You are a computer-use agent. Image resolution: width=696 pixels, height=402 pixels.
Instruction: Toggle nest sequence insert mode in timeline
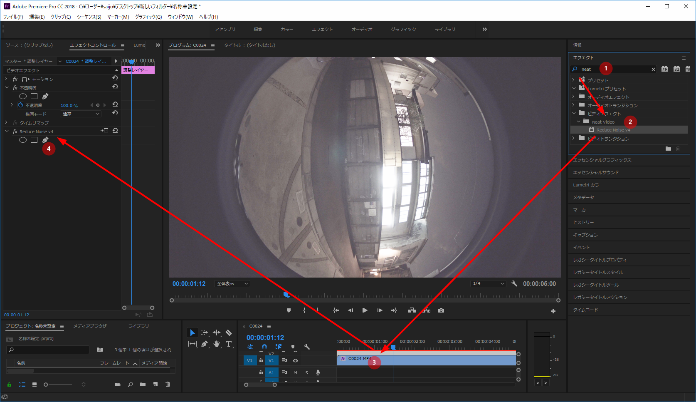(x=250, y=347)
